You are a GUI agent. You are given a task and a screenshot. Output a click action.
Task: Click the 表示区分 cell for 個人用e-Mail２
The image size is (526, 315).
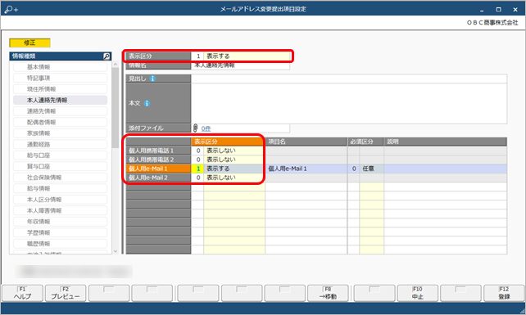(x=228, y=178)
